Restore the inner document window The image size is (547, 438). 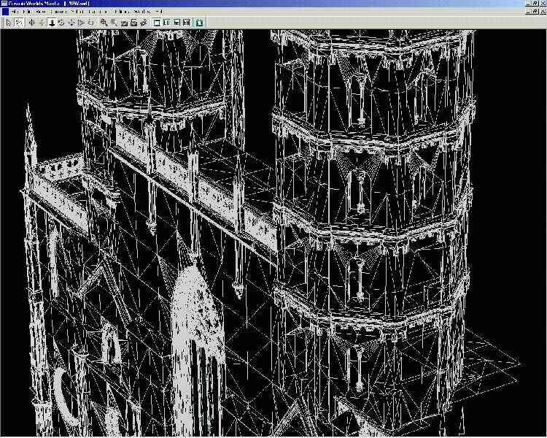coord(534,12)
